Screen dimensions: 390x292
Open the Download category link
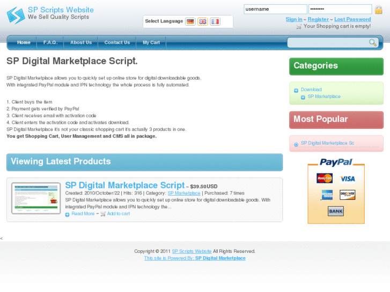click(311, 89)
